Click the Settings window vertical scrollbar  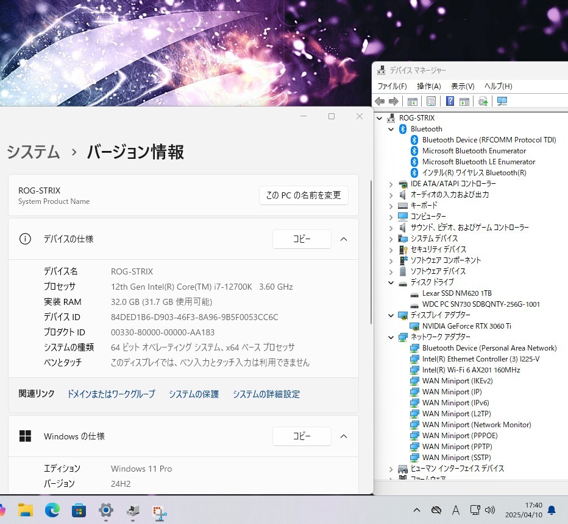pyautogui.click(x=371, y=253)
